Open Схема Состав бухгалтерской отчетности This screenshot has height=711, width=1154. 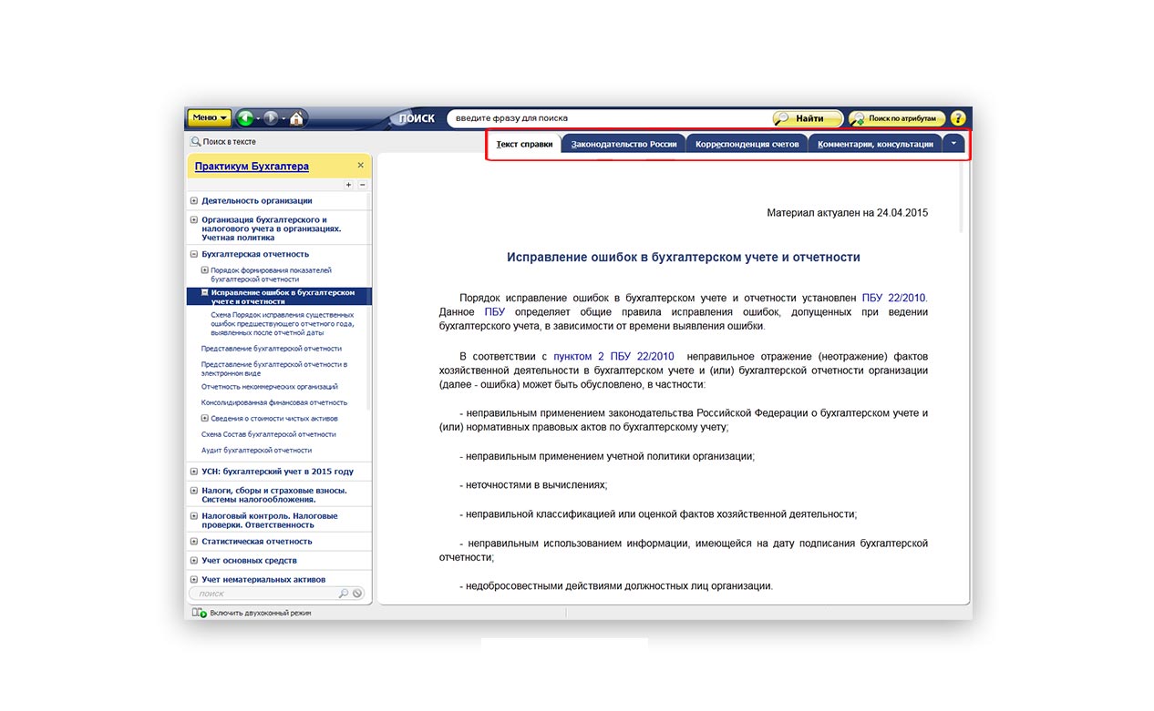[x=269, y=434]
